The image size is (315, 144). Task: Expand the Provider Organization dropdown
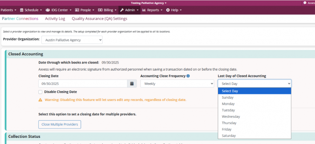(72, 40)
